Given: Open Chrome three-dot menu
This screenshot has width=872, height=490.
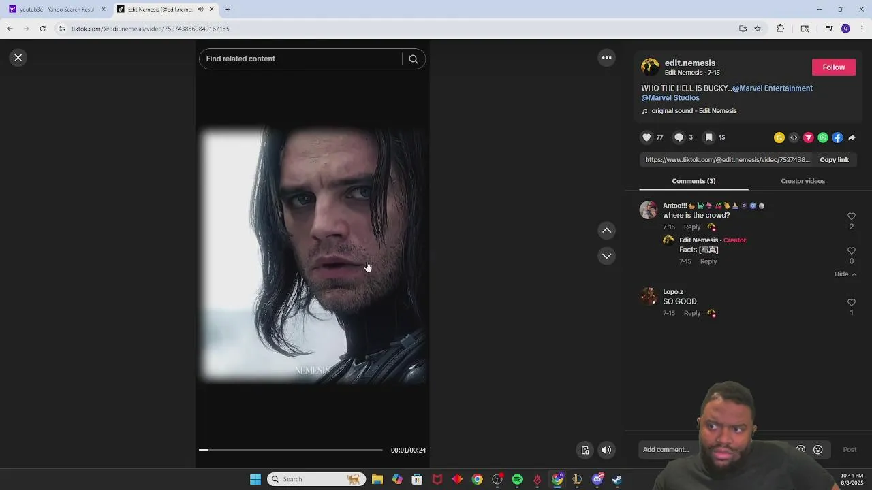Looking at the screenshot, I should pos(862,29).
